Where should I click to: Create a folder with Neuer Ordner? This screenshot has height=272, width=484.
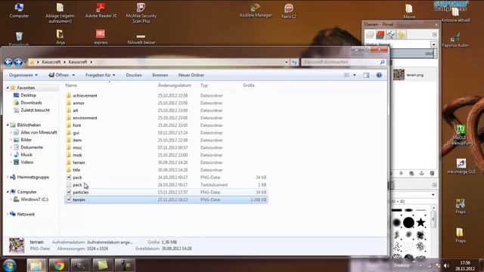point(191,75)
